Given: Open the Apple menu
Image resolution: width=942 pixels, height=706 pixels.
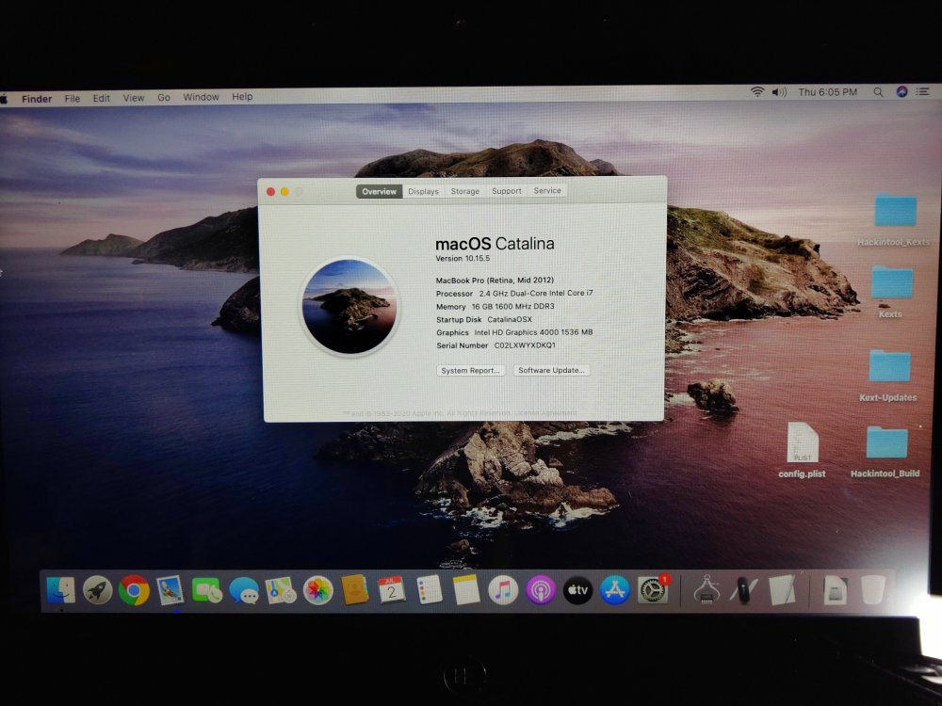Looking at the screenshot, I should pyautogui.click(x=4, y=99).
